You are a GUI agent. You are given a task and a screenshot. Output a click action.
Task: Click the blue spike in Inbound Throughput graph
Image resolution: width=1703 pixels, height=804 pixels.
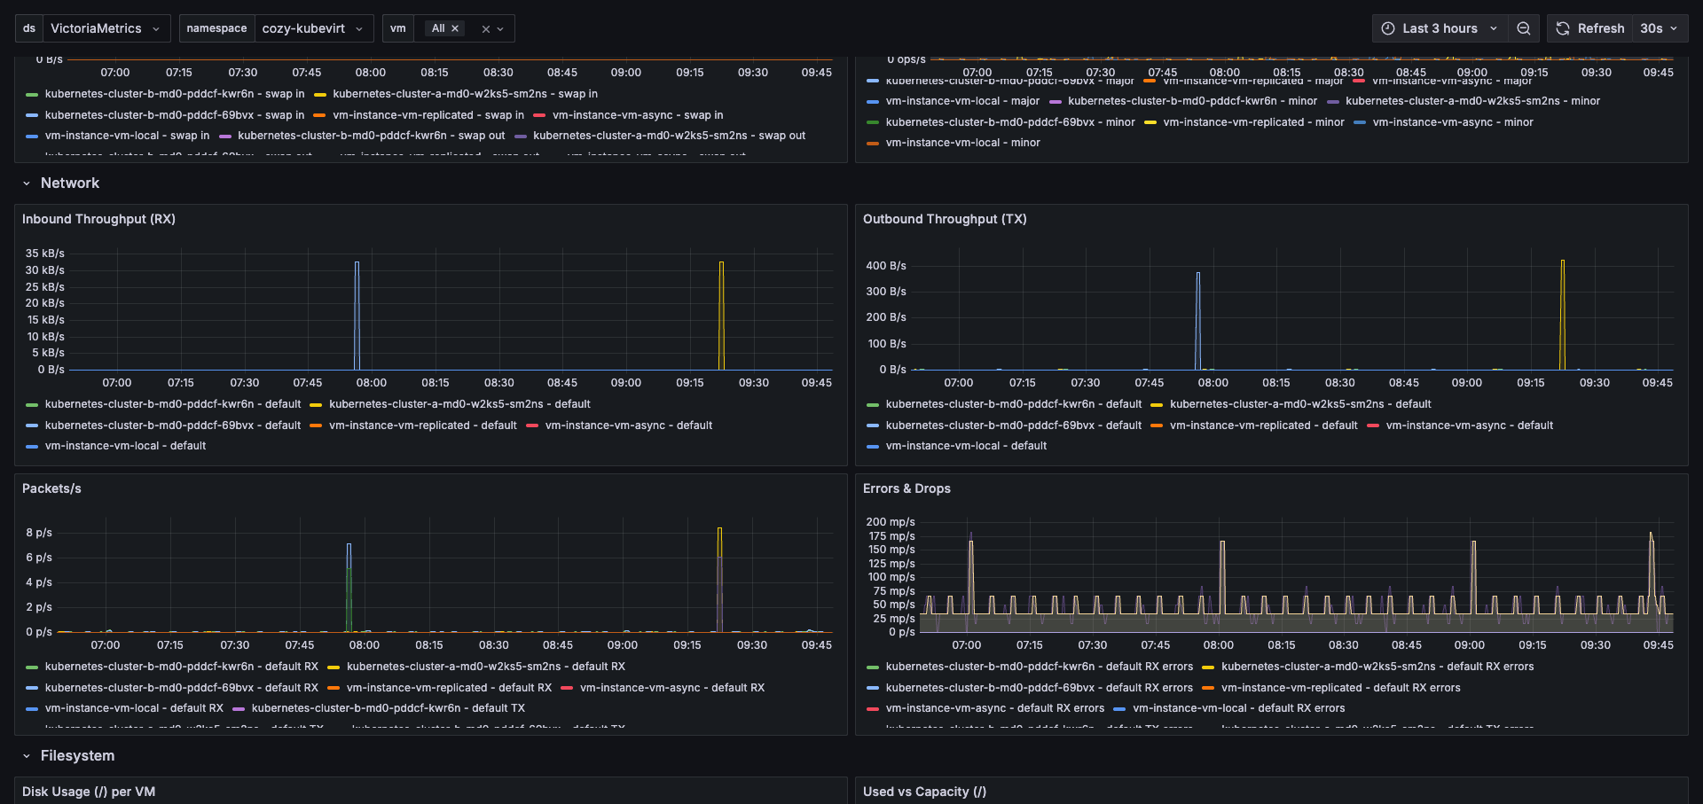pos(357,315)
